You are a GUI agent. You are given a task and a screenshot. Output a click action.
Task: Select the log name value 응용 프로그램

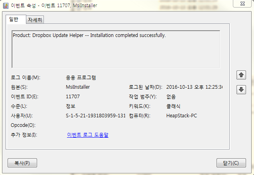(81, 78)
